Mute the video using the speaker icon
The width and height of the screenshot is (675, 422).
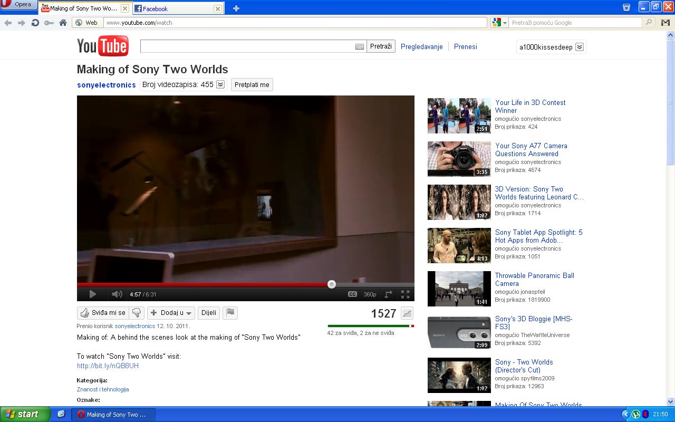click(117, 294)
